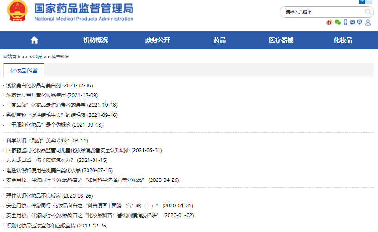Image resolution: width=378 pixels, height=232 pixels.
Task: Open the 机构概况 navigation menu
Action: point(95,40)
